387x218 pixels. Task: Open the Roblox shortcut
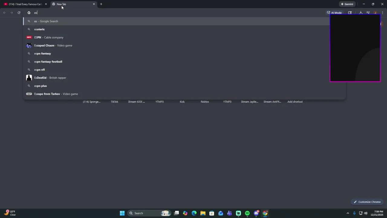(x=205, y=102)
